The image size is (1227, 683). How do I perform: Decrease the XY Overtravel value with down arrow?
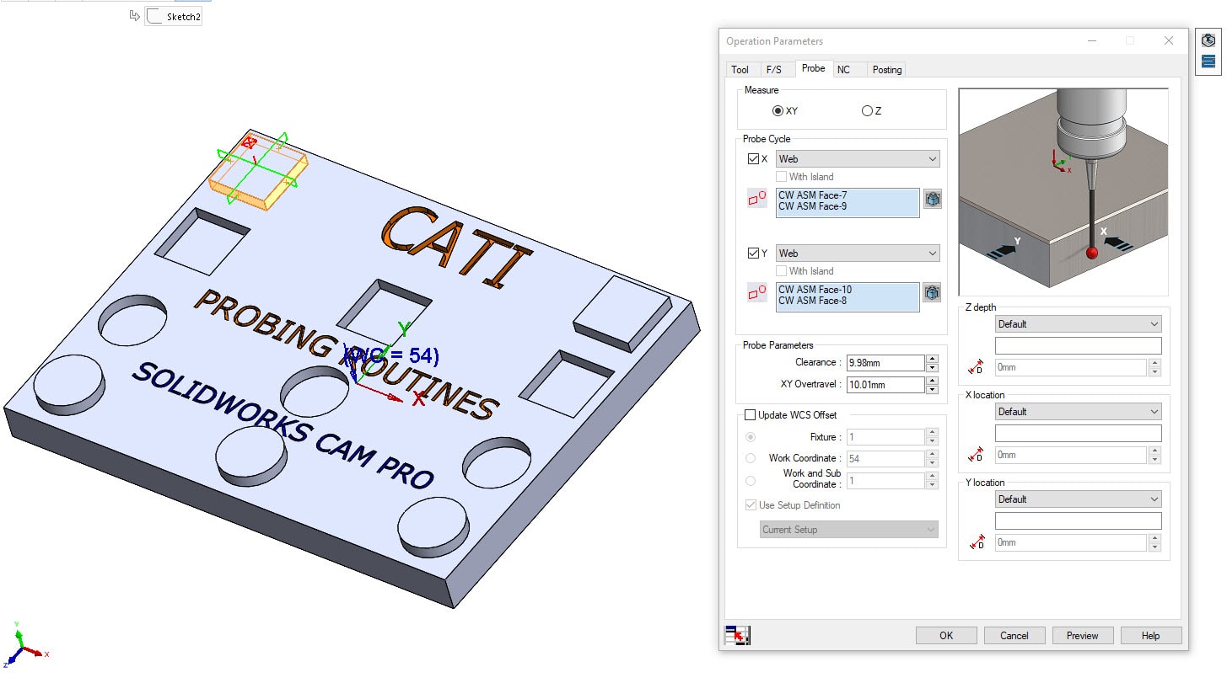pos(932,389)
